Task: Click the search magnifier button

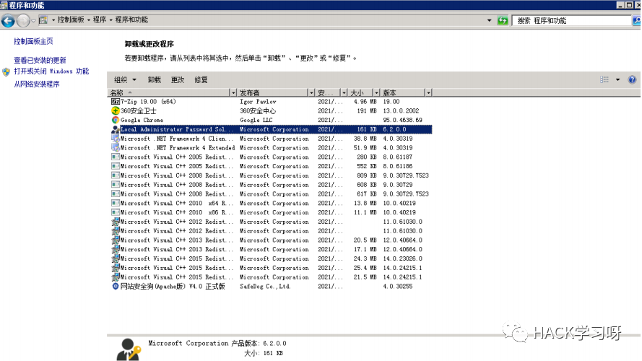Action: [637, 20]
